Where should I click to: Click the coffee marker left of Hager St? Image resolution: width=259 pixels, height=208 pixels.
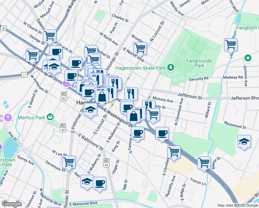pos(99,183)
